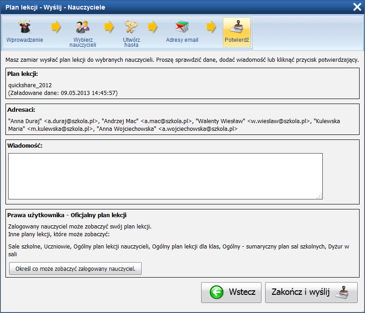This screenshot has width=365, height=313.
Task: Click the arrow before Potwierdź step
Action: (x=211, y=27)
